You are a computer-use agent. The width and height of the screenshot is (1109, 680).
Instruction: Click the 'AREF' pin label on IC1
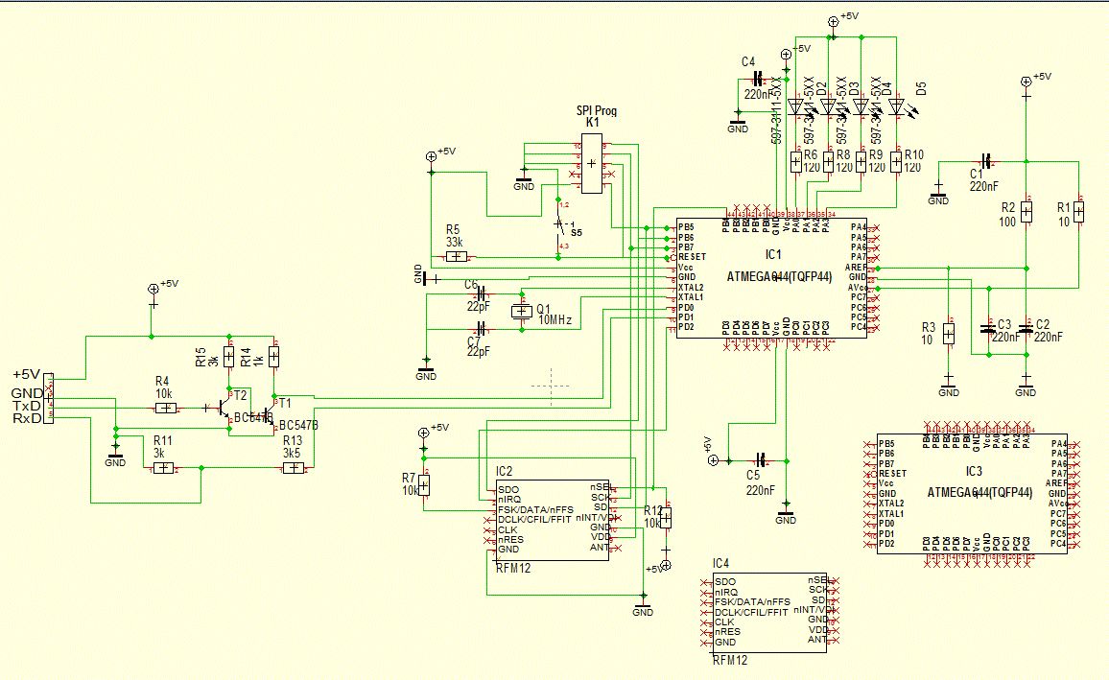click(855, 268)
